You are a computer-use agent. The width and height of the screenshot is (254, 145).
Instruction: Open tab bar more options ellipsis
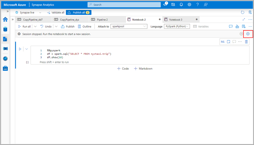[250, 19]
